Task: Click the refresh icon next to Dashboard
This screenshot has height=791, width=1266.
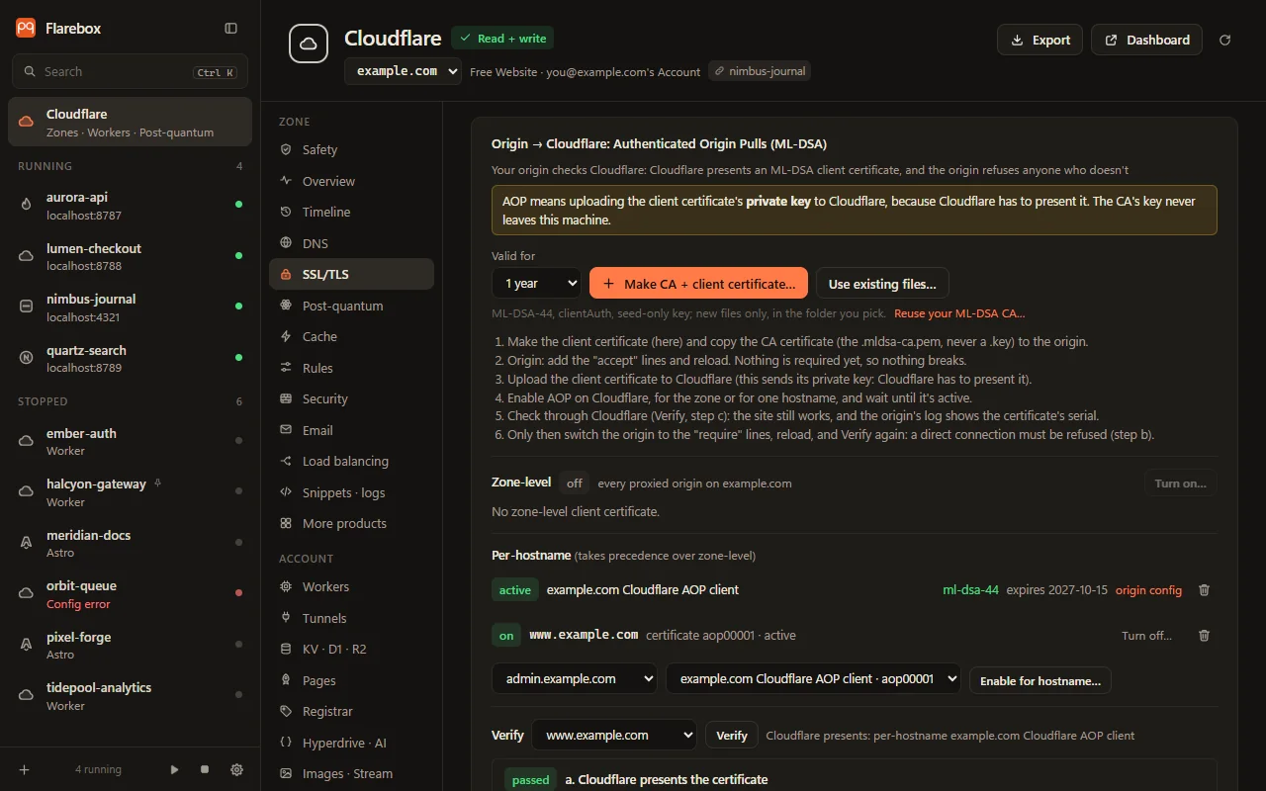Action: point(1225,40)
